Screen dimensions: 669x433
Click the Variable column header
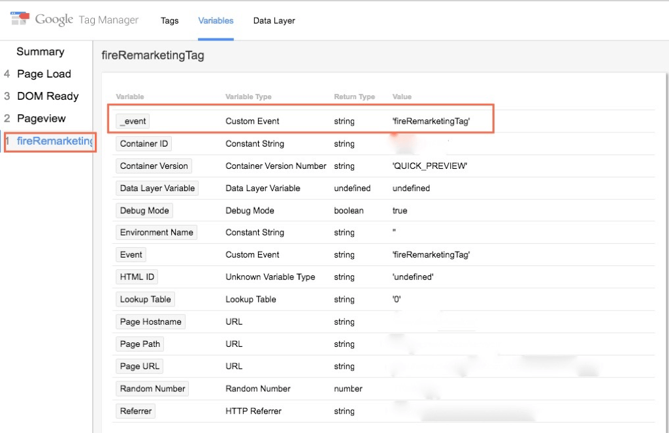[x=130, y=97]
